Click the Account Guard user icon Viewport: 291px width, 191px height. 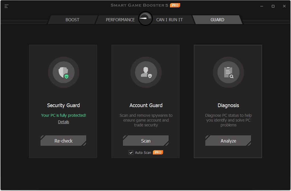(146, 72)
